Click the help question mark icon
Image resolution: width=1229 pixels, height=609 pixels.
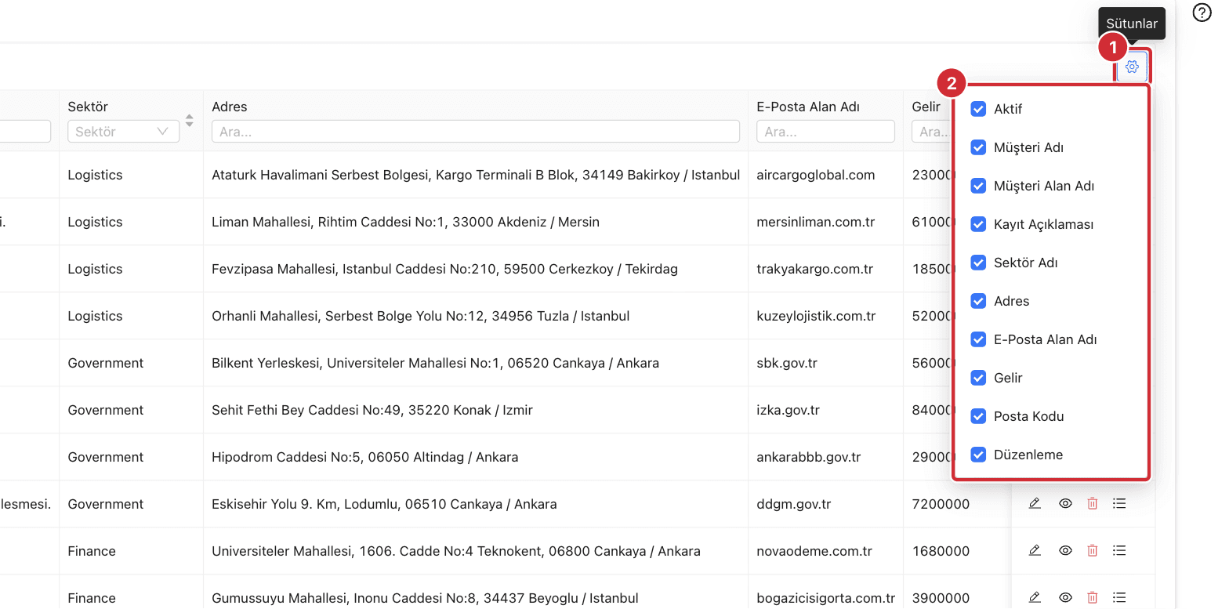(1202, 13)
